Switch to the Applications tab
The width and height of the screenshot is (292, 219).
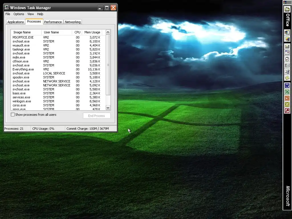(x=16, y=22)
